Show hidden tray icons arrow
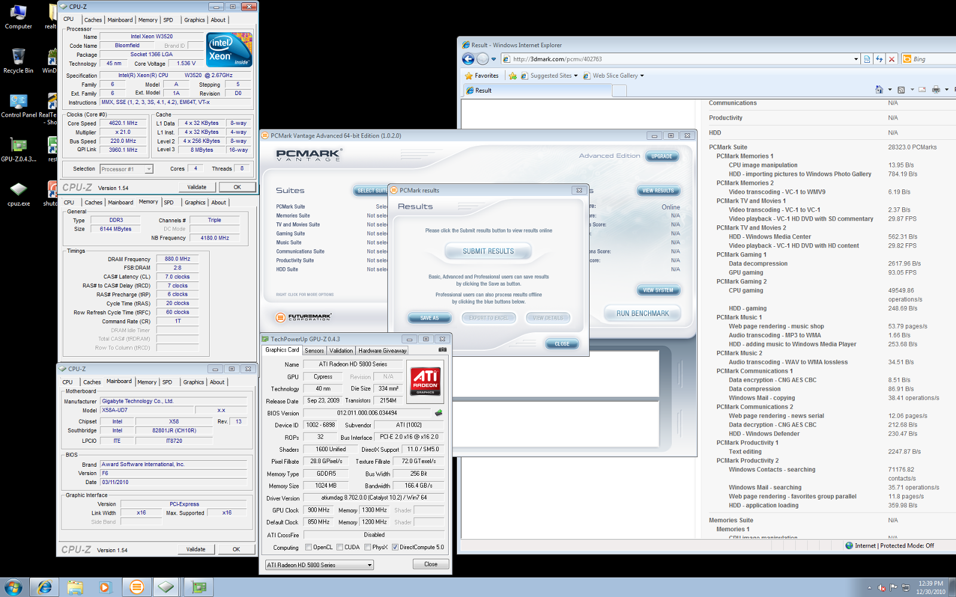956x597 pixels. click(869, 588)
